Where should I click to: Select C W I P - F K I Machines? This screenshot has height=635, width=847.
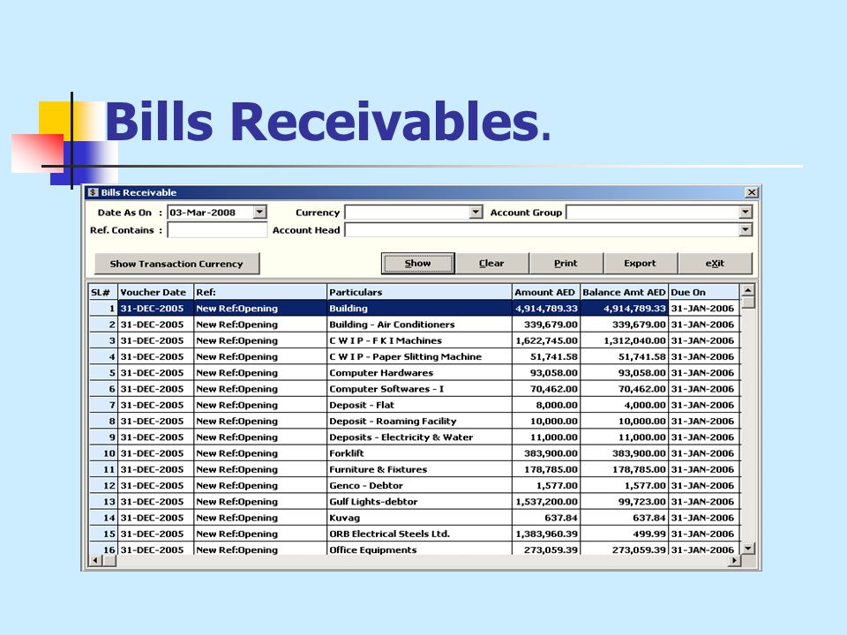(x=419, y=340)
